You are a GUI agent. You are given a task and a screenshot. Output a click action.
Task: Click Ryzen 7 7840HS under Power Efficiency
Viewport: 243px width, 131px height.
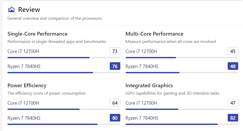pyautogui.click(x=24, y=118)
